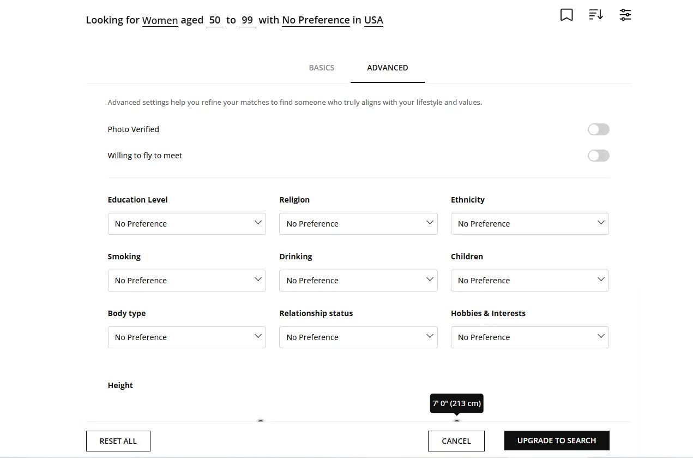Image resolution: width=693 pixels, height=458 pixels.
Task: Click the filter sliders icon
Action: click(625, 15)
